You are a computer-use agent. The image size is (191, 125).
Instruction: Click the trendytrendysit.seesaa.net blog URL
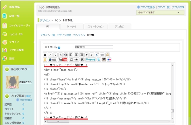coord(55,11)
